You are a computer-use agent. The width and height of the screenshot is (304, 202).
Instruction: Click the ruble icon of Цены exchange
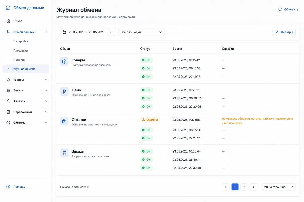(x=64, y=91)
